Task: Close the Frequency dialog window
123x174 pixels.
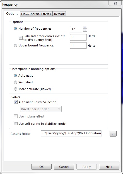Action: [x=115, y=3]
